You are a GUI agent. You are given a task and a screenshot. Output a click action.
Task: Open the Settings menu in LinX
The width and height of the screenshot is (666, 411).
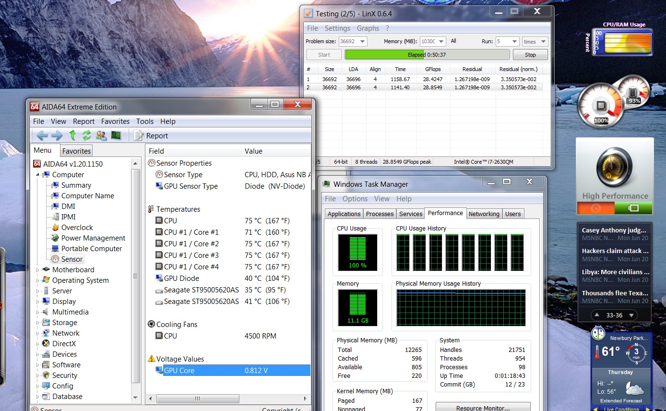337,28
